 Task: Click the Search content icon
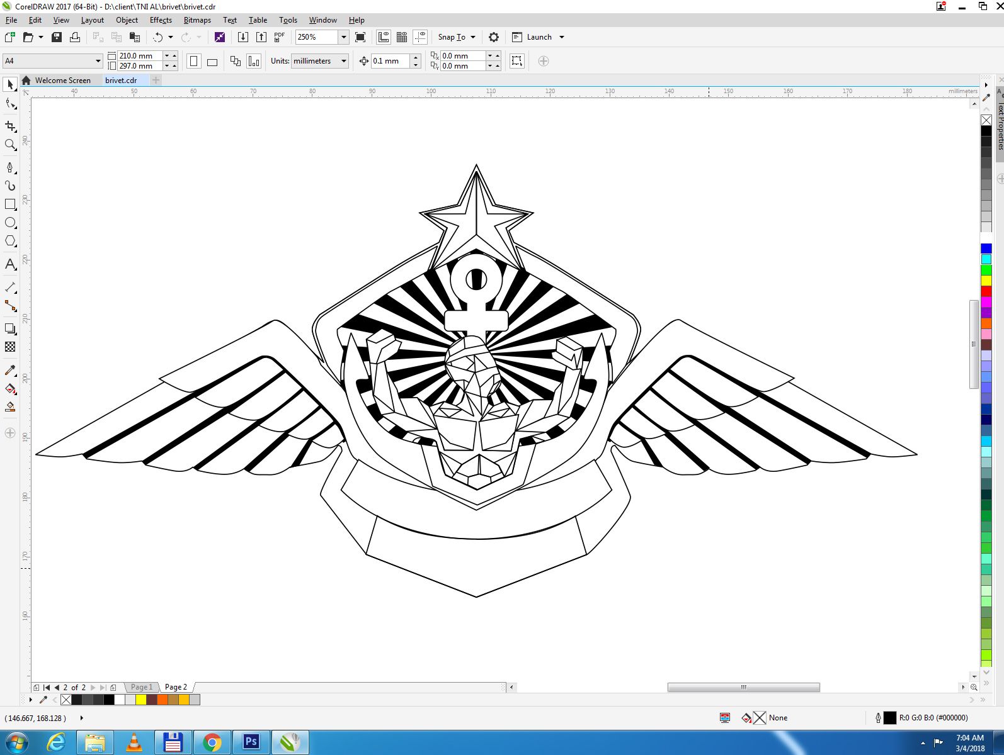pos(219,37)
